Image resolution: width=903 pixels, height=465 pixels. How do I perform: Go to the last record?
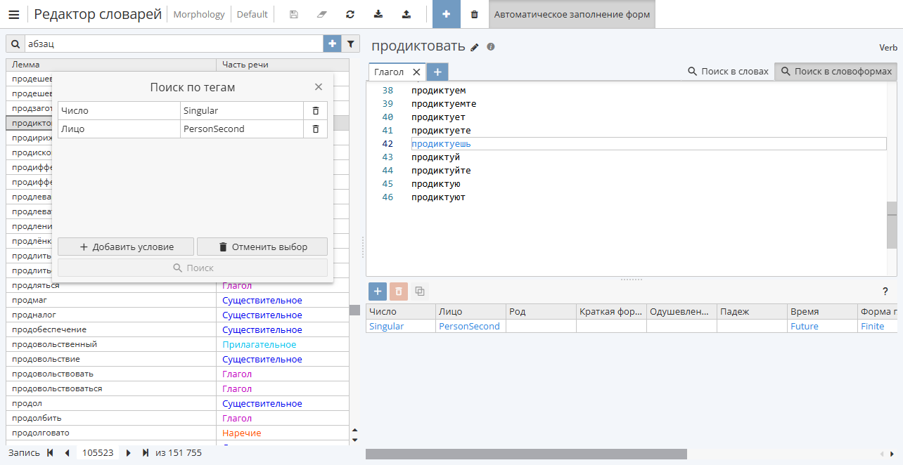click(x=146, y=453)
